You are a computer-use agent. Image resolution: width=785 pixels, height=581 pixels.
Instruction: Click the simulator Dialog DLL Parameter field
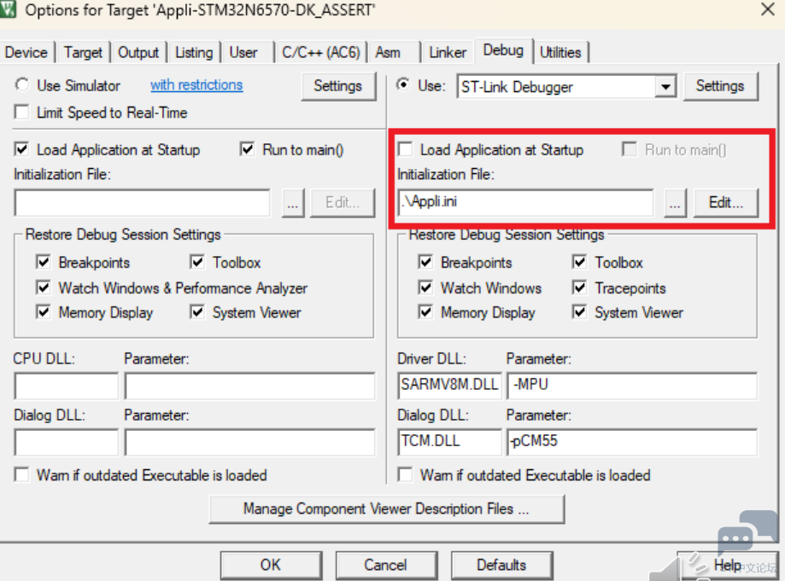tap(249, 442)
